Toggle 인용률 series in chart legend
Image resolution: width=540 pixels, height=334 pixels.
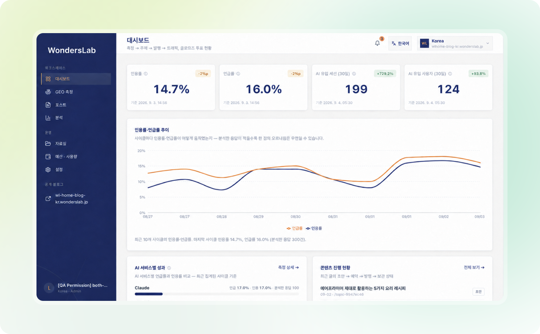[x=314, y=228]
